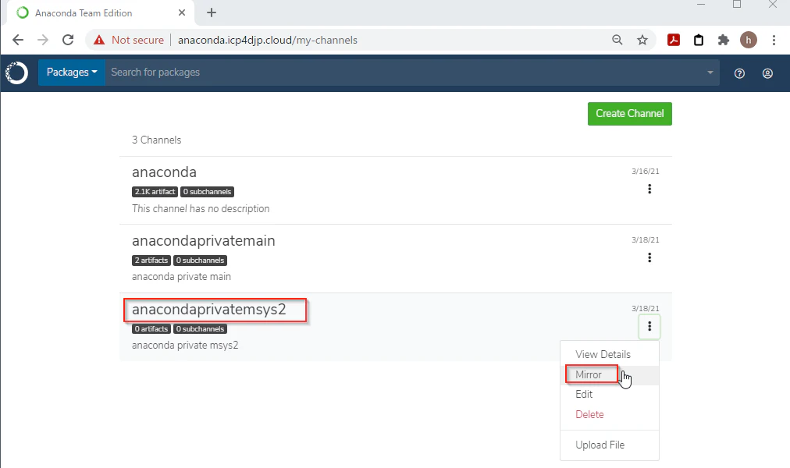
Task: Open the anacondaprivatemsys2 channel link
Action: coord(209,309)
